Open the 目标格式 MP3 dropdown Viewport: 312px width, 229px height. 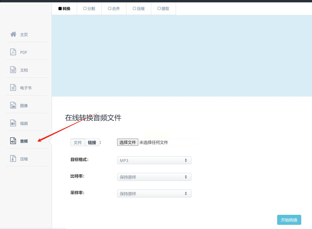(x=154, y=160)
